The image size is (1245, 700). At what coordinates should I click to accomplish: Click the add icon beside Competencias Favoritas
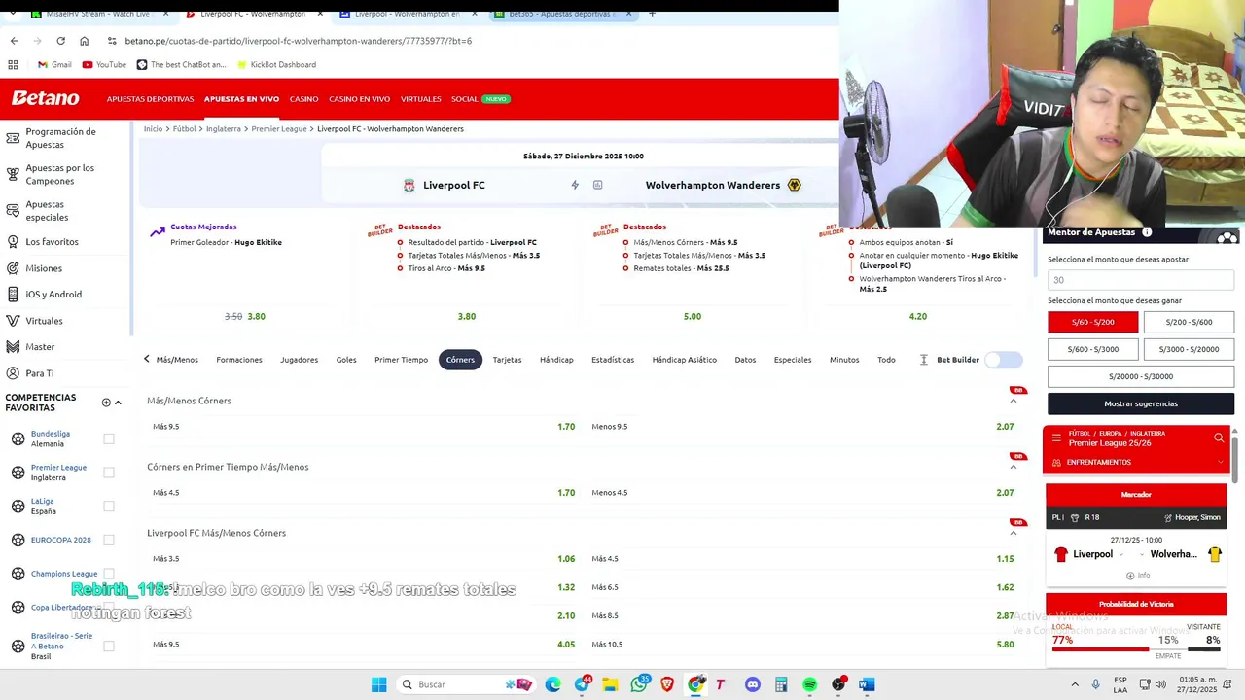tap(106, 402)
